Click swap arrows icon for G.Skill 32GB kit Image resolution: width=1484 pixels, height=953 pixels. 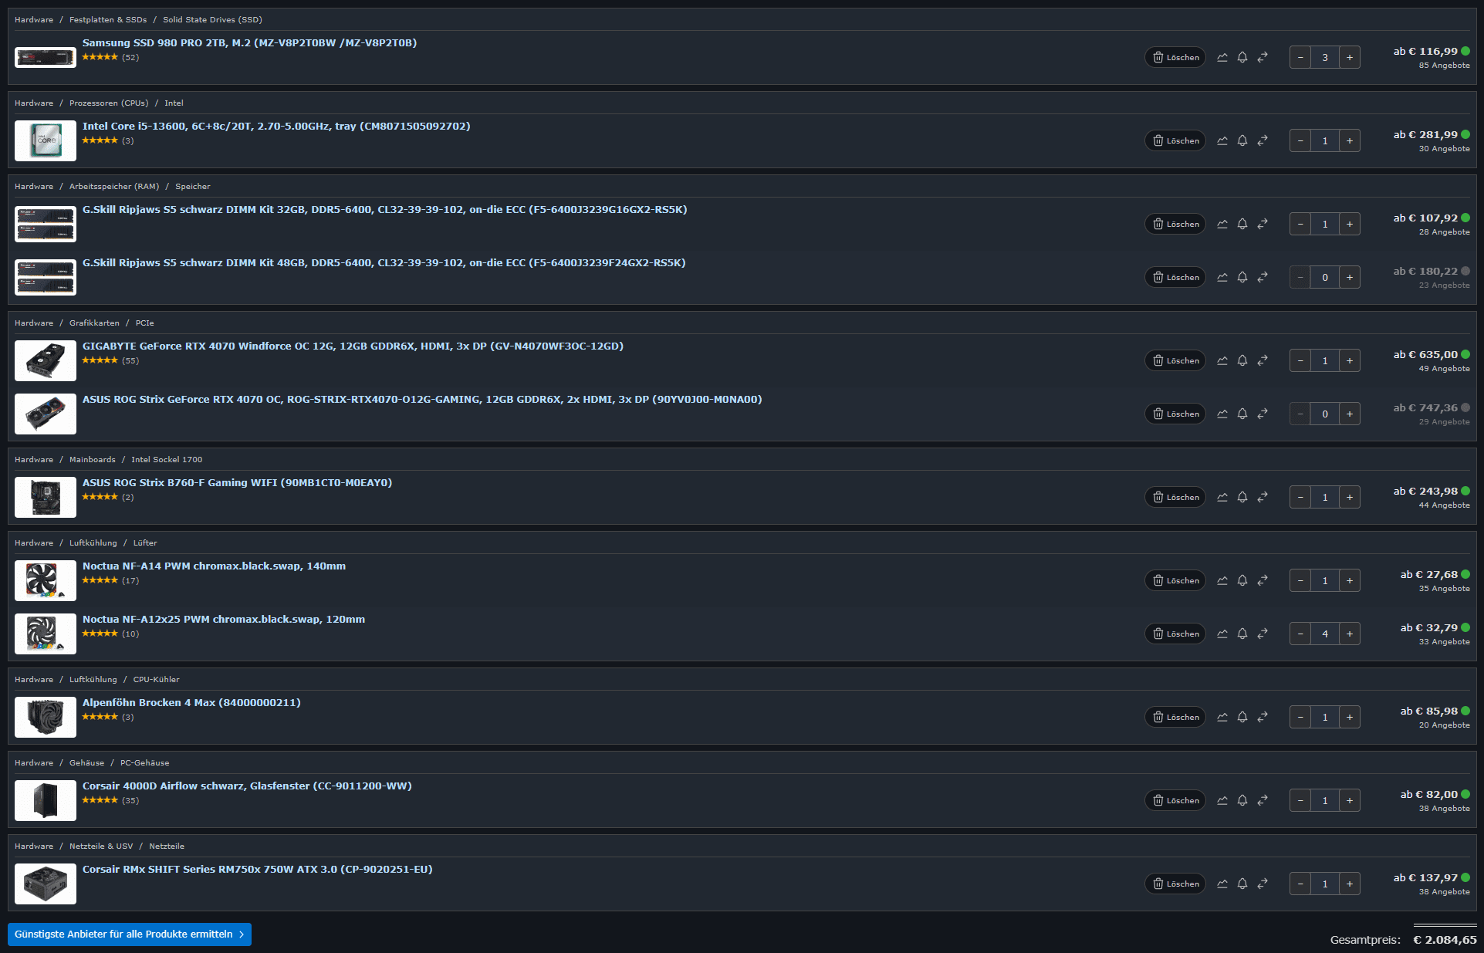1263,224
